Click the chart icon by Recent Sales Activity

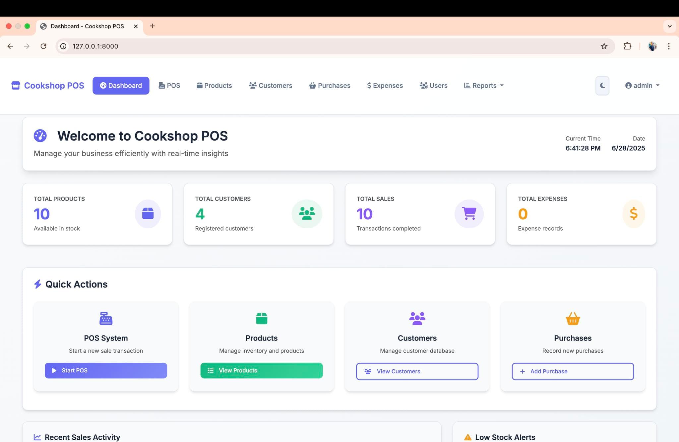pos(37,437)
